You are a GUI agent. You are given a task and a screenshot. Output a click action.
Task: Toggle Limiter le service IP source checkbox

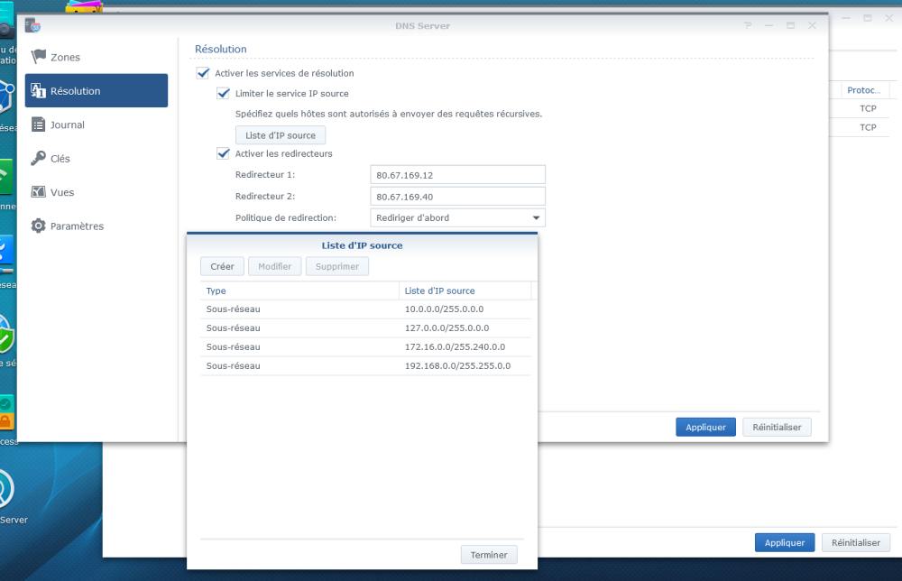223,93
